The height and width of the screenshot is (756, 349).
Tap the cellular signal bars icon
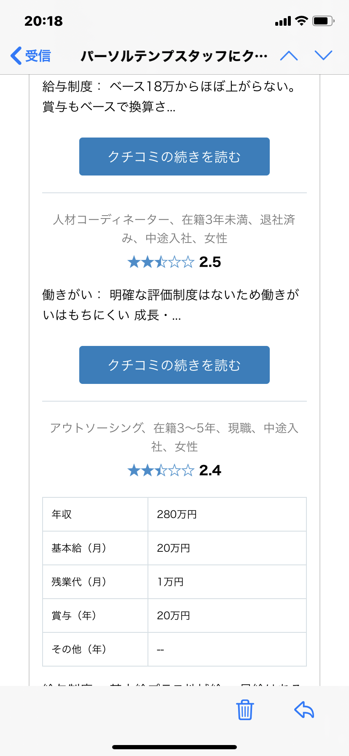click(283, 21)
